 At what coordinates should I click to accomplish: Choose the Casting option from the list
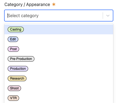click(x=59, y=29)
